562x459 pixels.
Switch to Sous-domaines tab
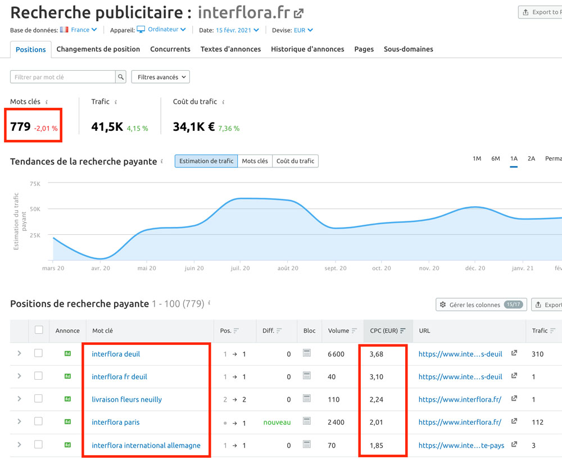pyautogui.click(x=408, y=49)
